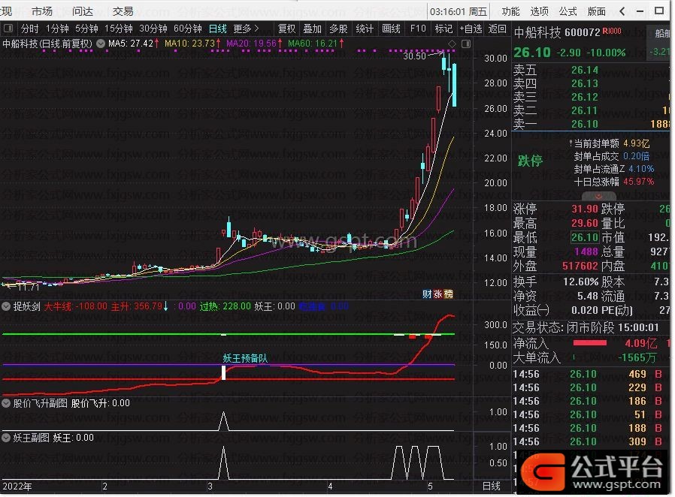This screenshot has width=675, height=497.
Task: Click the 卖三 price 26.12
Action: pyautogui.click(x=585, y=97)
